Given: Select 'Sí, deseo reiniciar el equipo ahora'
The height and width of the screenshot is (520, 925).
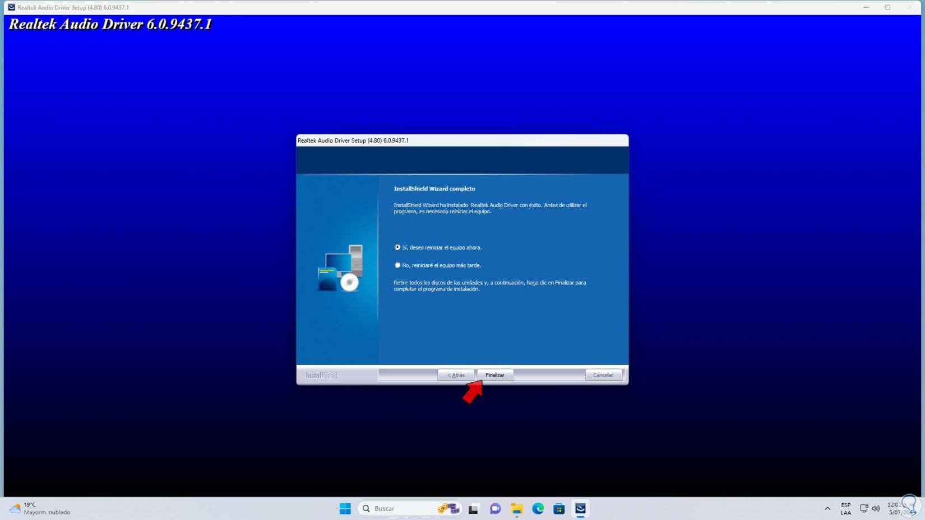Looking at the screenshot, I should (x=397, y=247).
